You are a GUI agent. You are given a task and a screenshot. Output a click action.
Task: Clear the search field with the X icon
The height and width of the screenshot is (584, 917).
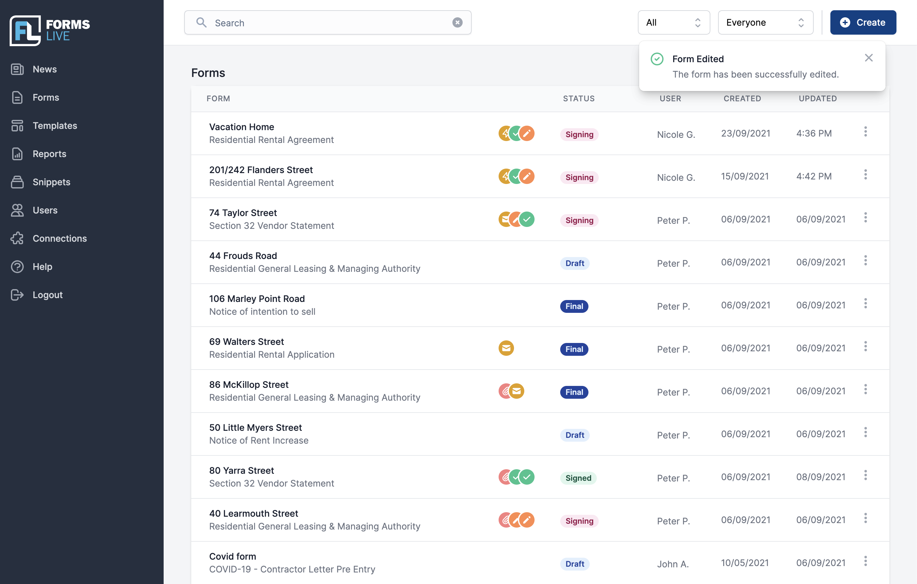[x=457, y=22]
